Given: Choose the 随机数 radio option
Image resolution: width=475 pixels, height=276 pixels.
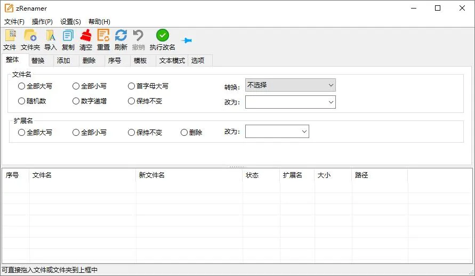Looking at the screenshot, I should (22, 101).
